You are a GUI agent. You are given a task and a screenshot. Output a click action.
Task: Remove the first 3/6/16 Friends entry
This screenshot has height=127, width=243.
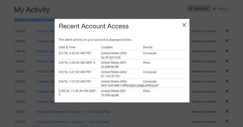coord(227,31)
